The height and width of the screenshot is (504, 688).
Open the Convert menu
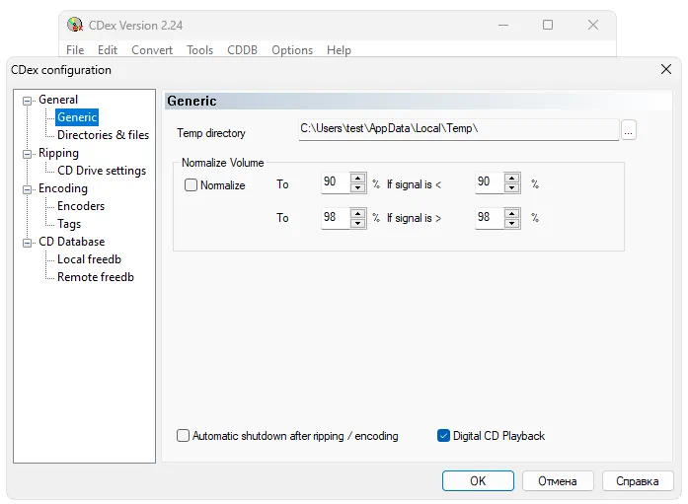pyautogui.click(x=152, y=50)
